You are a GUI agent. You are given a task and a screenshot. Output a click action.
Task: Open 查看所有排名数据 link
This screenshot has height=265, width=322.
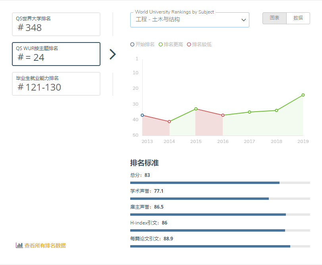pyautogui.click(x=45, y=246)
